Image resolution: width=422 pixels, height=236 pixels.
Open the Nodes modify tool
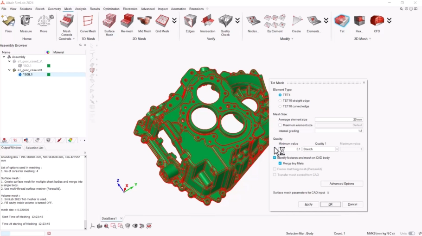[253, 24]
